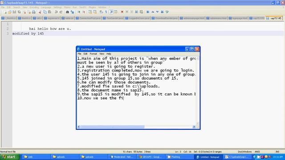Click Notepad horizontal scrollbar right arrow
This screenshot has width=285, height=160.
tap(194, 127)
